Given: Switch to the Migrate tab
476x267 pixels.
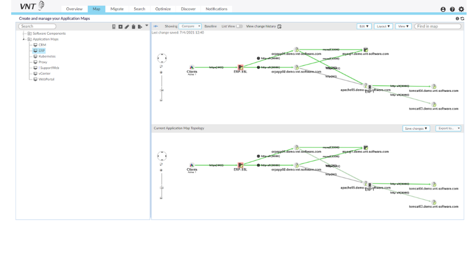Looking at the screenshot, I should (117, 9).
